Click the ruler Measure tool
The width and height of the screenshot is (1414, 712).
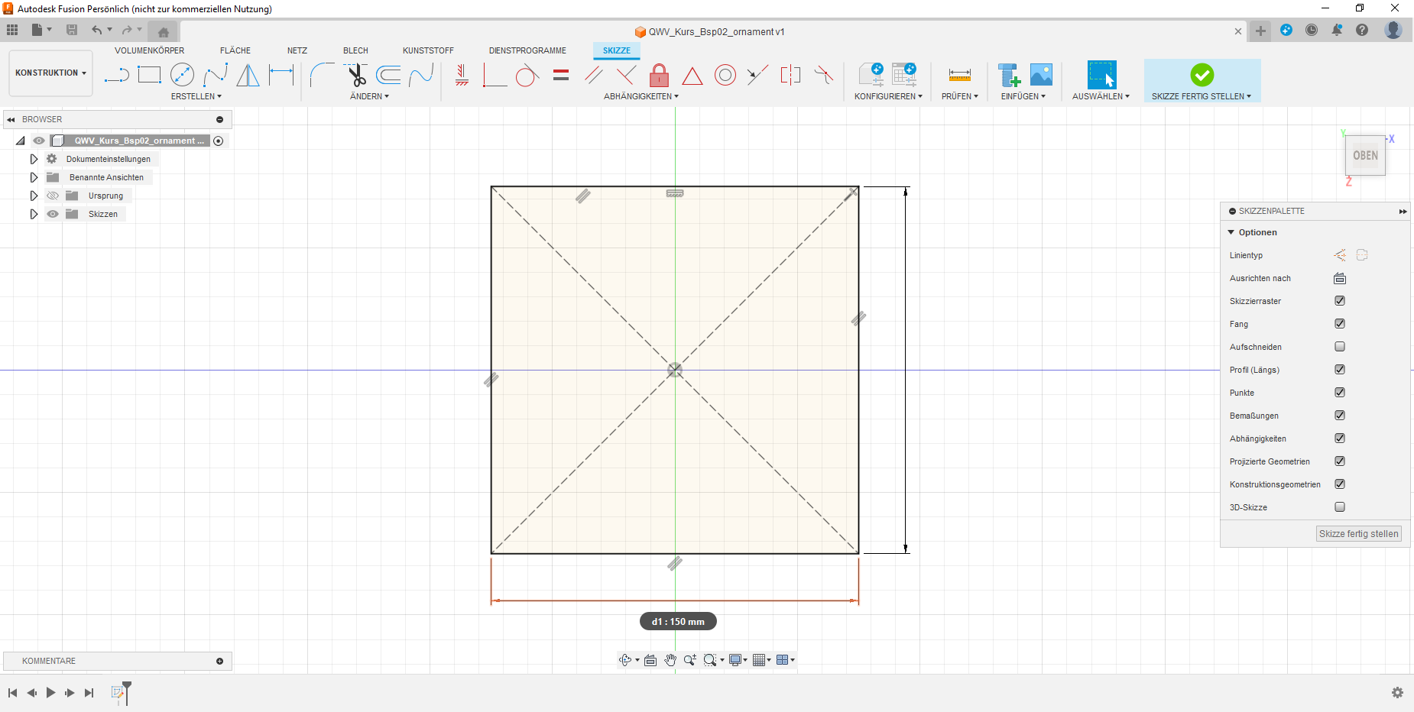tap(959, 75)
